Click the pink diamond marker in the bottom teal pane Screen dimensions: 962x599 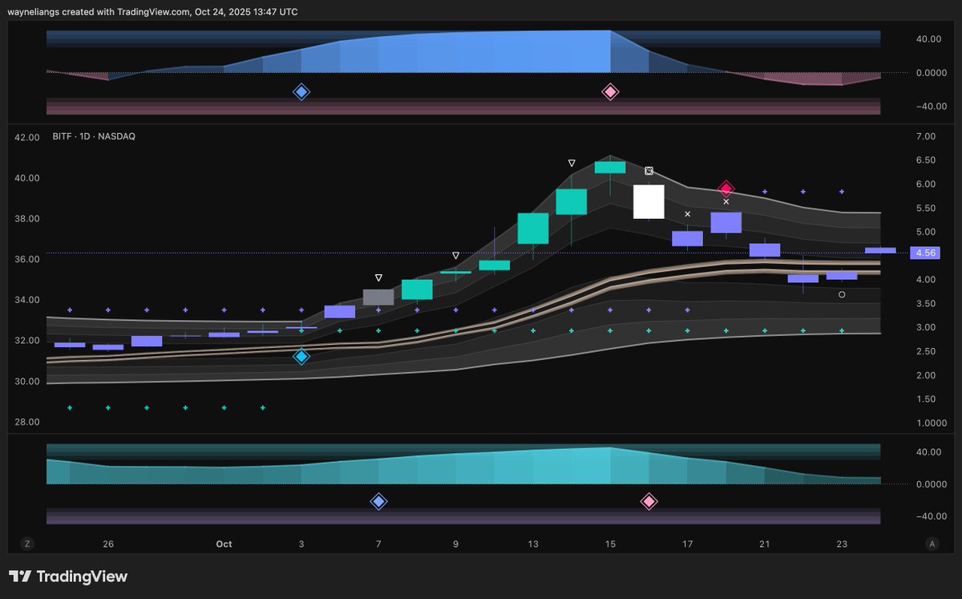649,502
